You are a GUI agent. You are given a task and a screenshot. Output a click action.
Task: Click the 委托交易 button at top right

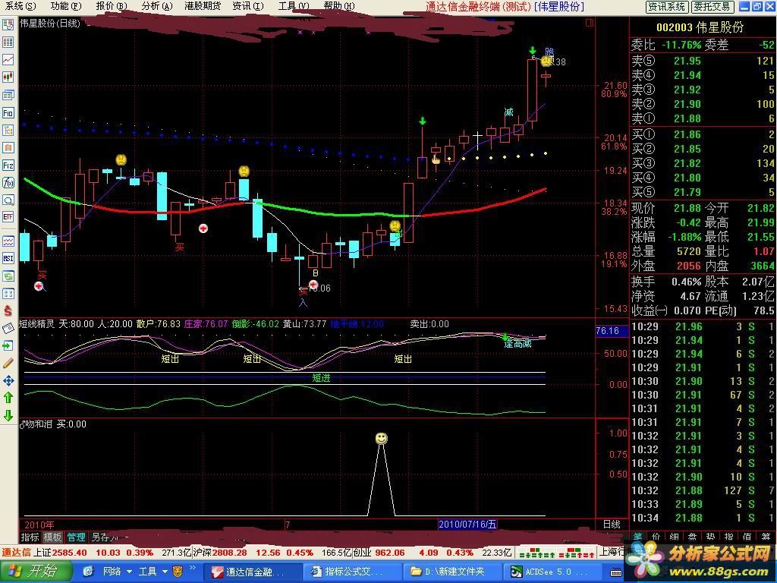[712, 6]
